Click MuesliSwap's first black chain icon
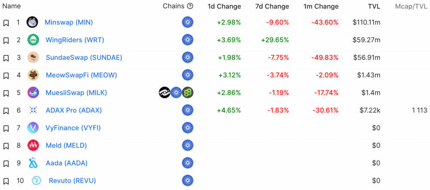This screenshot has width=430, height=190. pos(165,93)
